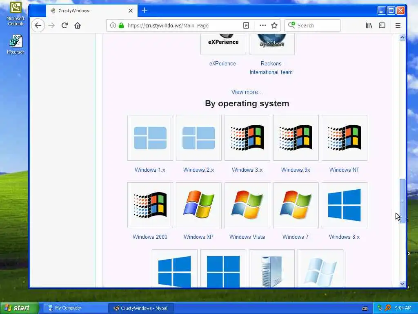Open the eXPerience text link
This screenshot has height=314, width=418.
[222, 63]
